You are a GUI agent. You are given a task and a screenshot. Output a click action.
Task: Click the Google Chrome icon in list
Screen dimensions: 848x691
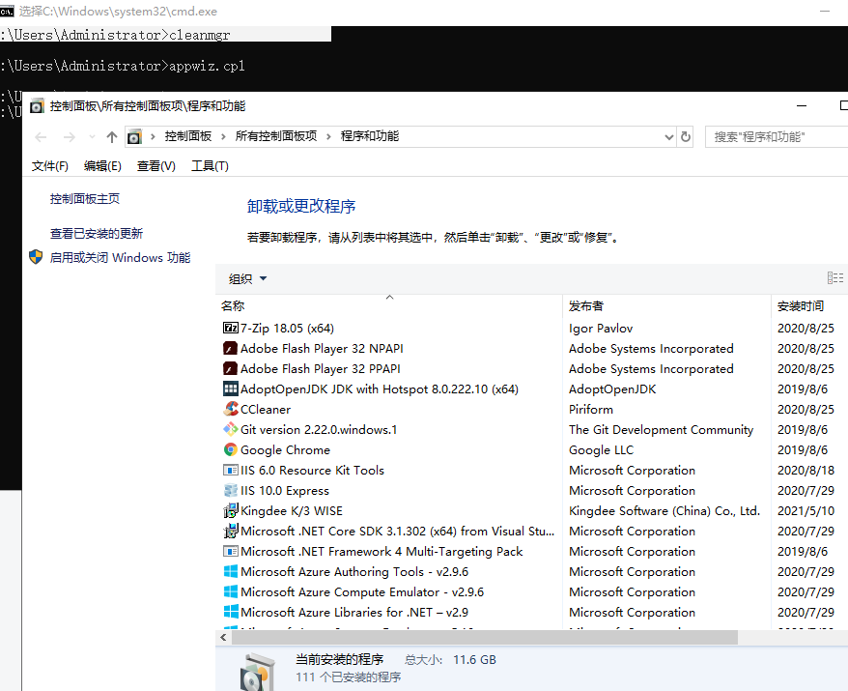[231, 449]
